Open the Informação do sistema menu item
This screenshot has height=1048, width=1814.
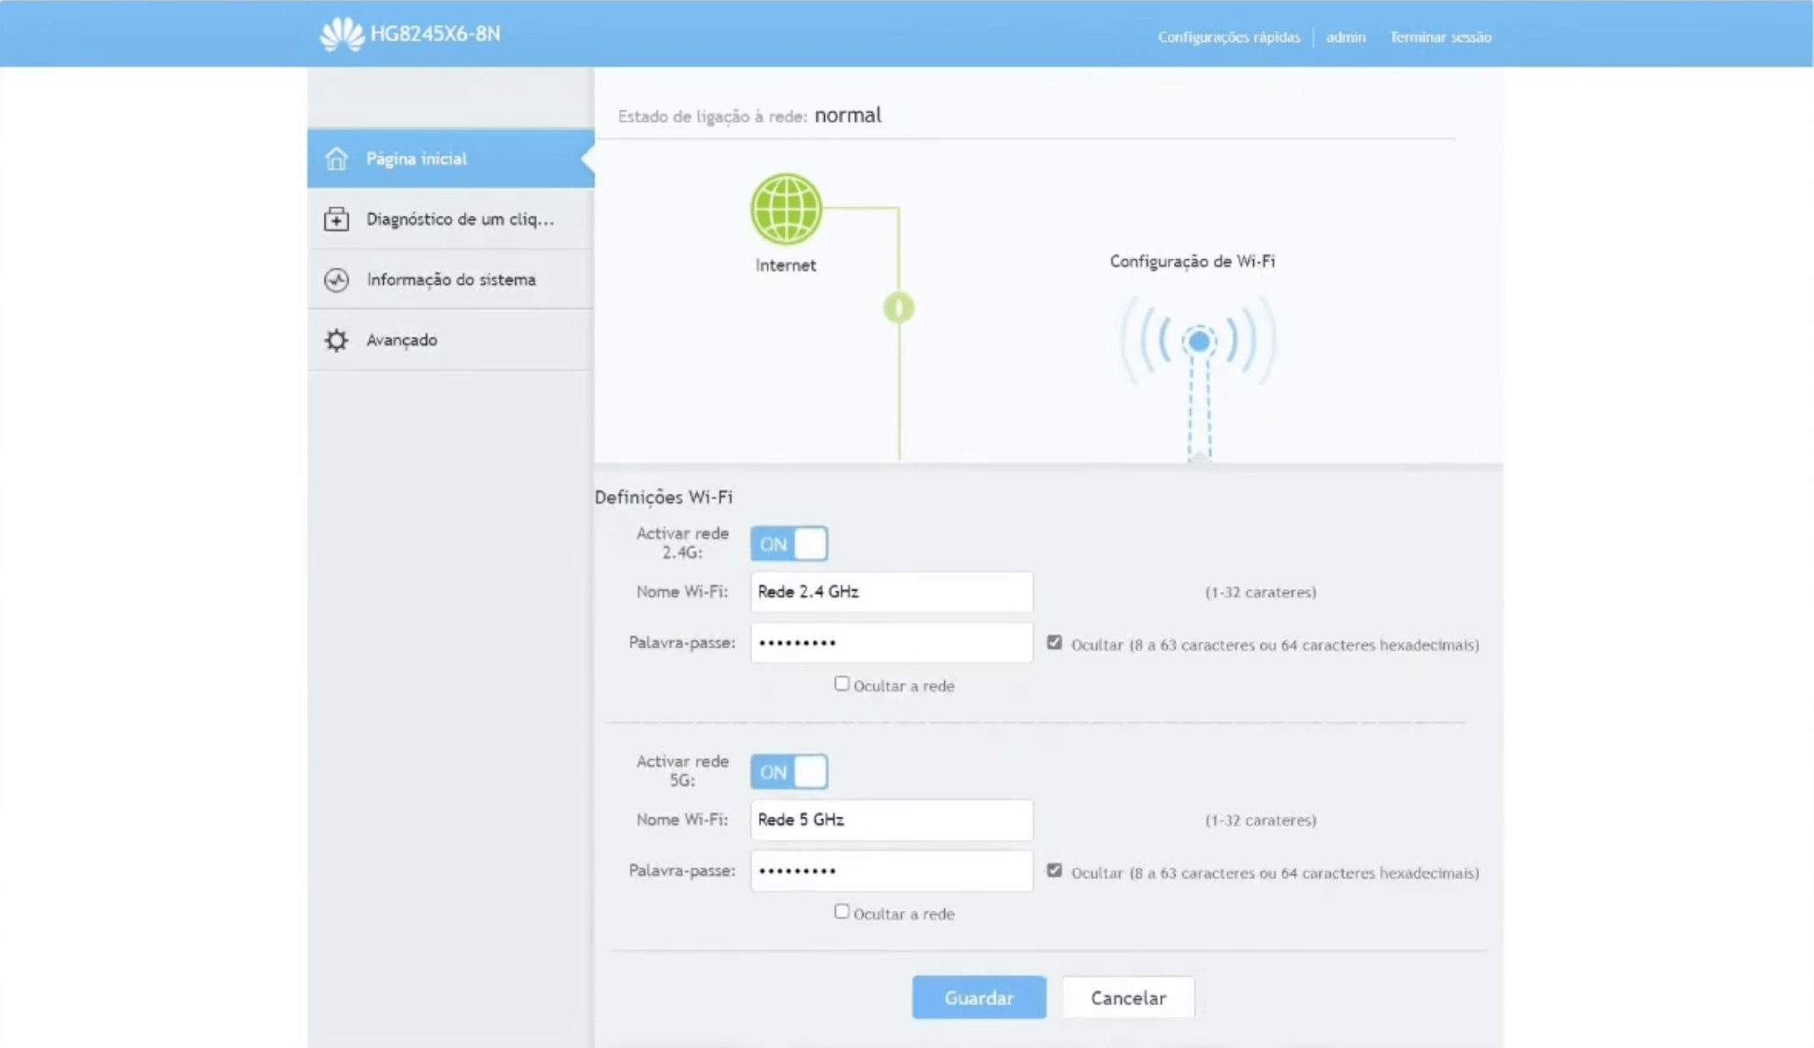click(x=450, y=280)
